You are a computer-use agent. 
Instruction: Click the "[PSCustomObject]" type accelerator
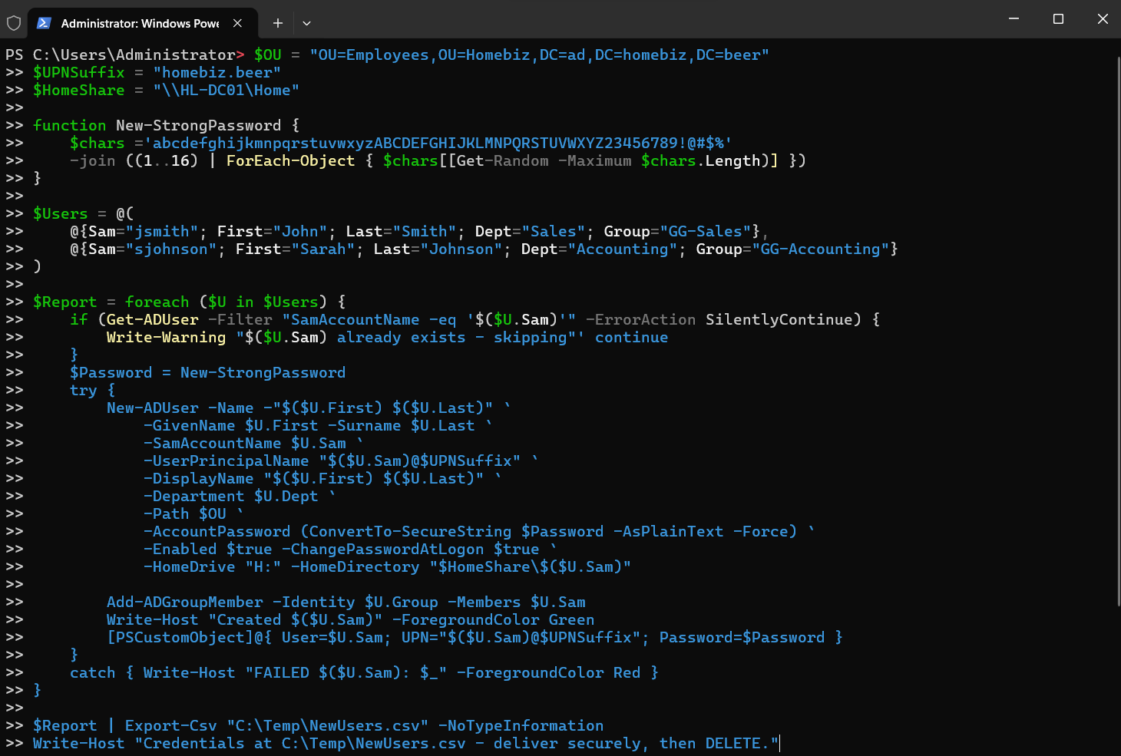pyautogui.click(x=180, y=637)
